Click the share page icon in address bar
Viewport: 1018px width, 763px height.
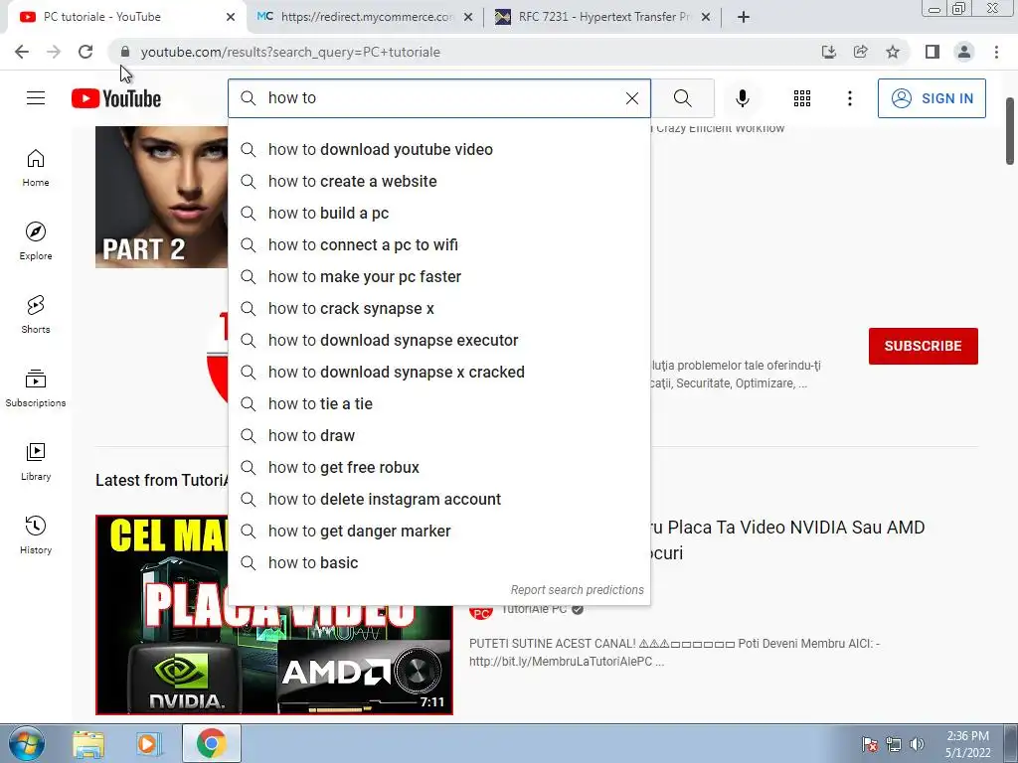click(861, 52)
